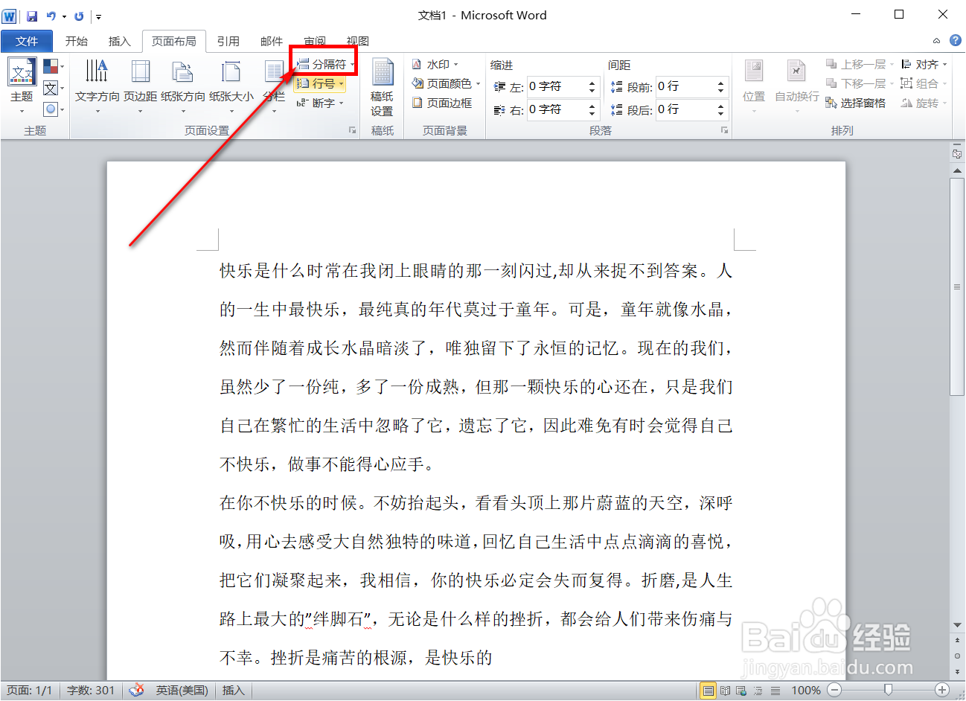966x701 pixels.
Task: Click the Save icon in quick access toolbar
Action: 32,16
